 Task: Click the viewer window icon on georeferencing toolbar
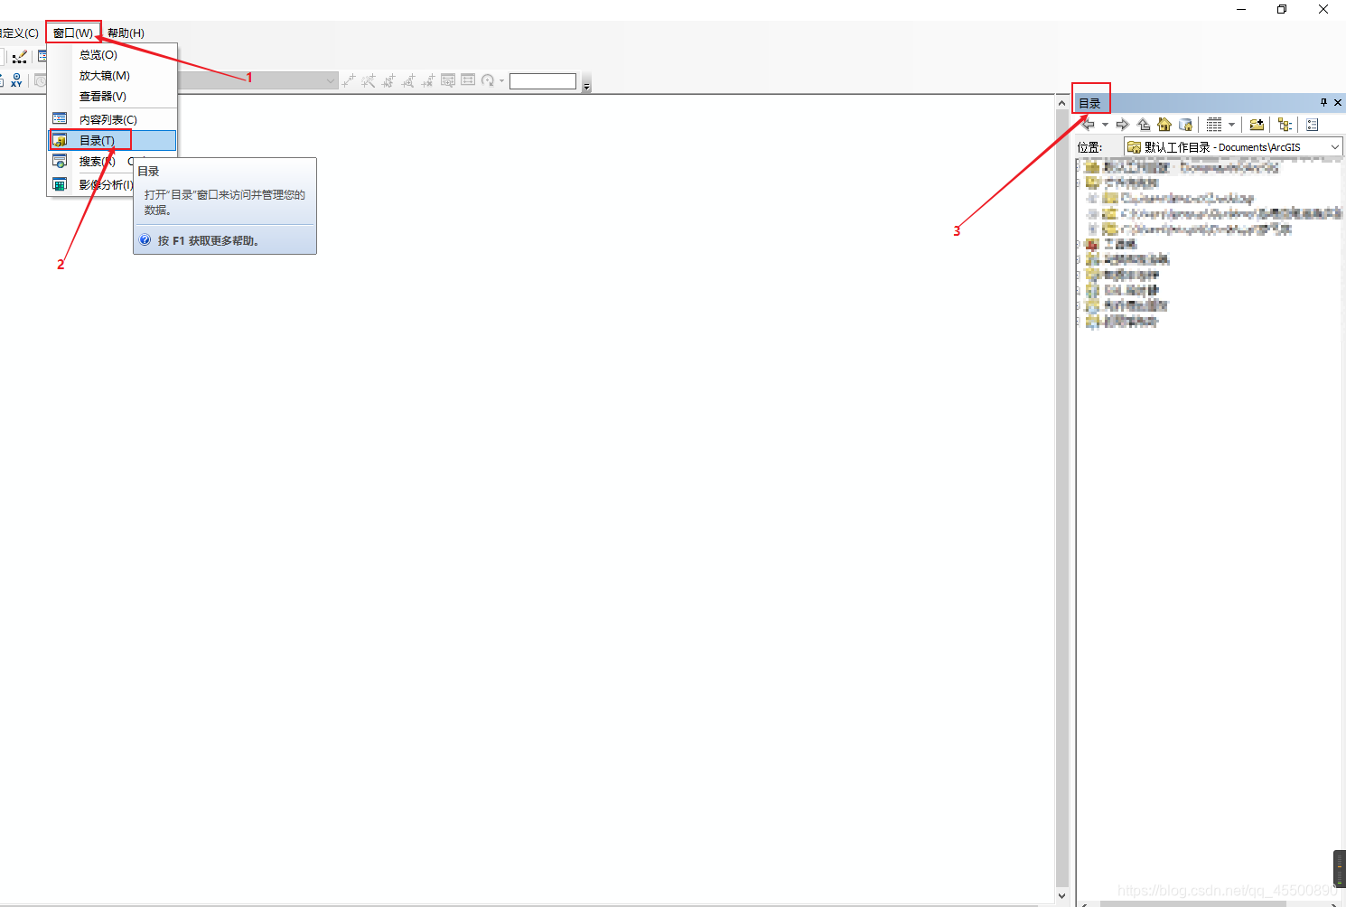(x=448, y=80)
